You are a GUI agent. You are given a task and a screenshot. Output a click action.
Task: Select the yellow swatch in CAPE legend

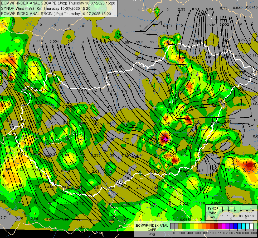pos(196,226)
